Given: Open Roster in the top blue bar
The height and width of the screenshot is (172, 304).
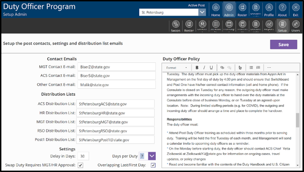Looking at the screenshot, I should 242,10.
